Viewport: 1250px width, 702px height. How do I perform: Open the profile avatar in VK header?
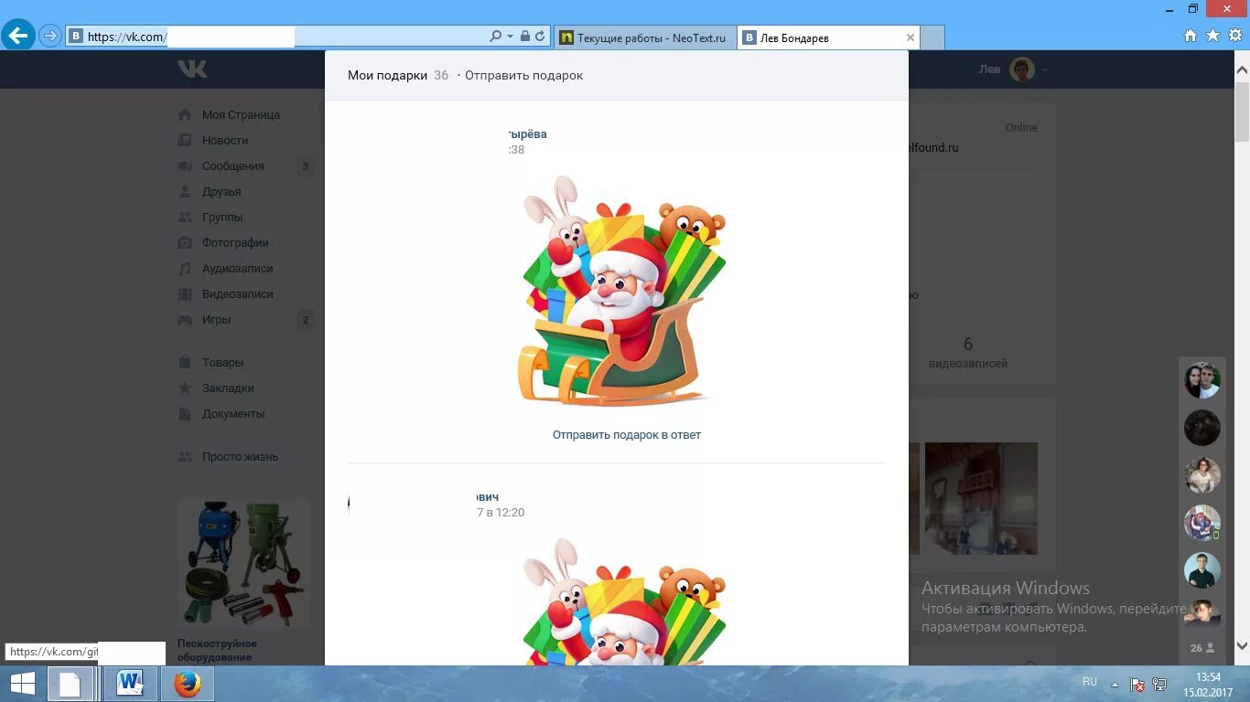1022,69
